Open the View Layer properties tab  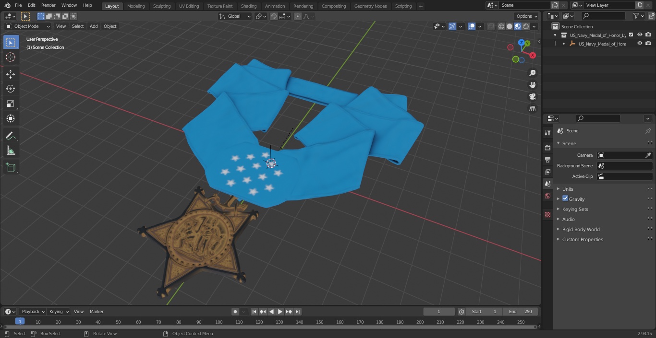point(547,172)
